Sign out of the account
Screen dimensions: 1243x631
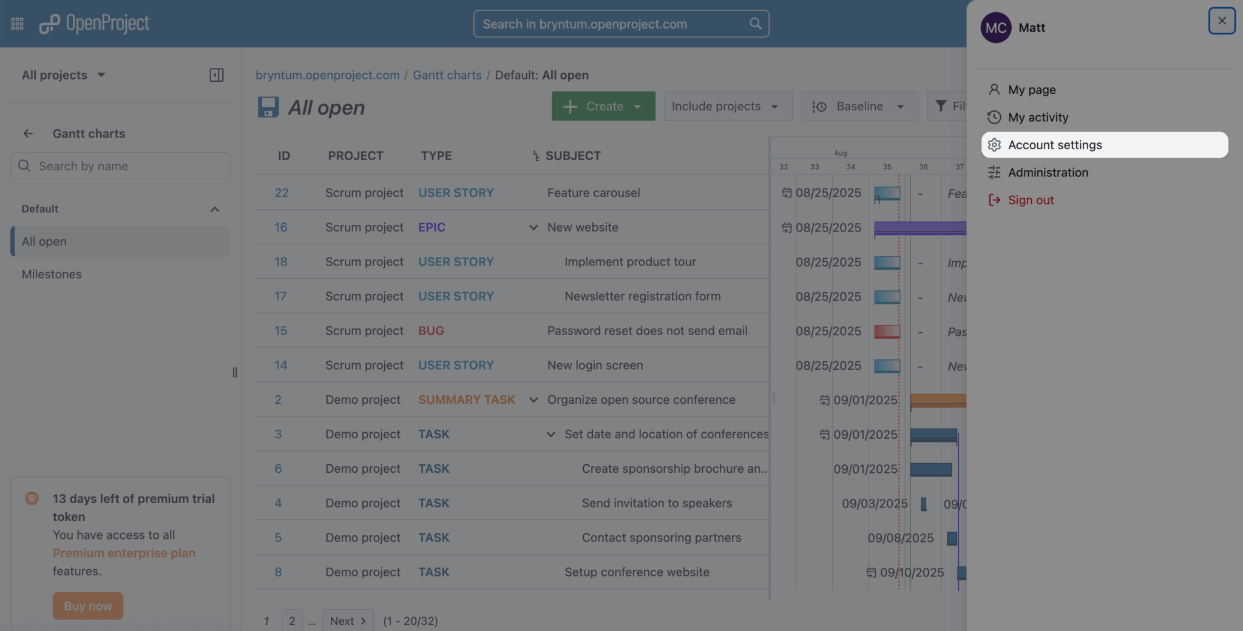[1030, 200]
